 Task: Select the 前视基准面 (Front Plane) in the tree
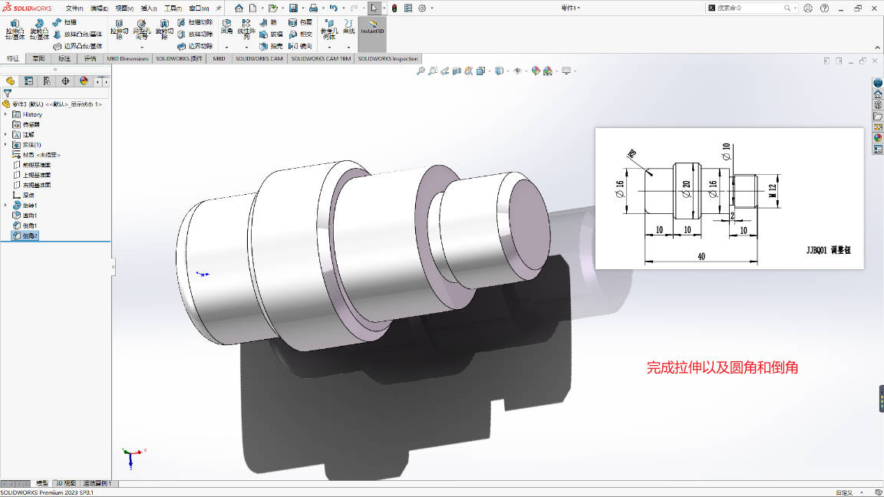coord(31,165)
